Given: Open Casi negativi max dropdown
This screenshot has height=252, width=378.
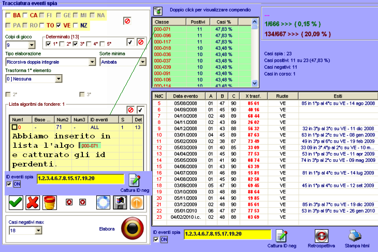Looking at the screenshot, I should pyautogui.click(x=38, y=231).
